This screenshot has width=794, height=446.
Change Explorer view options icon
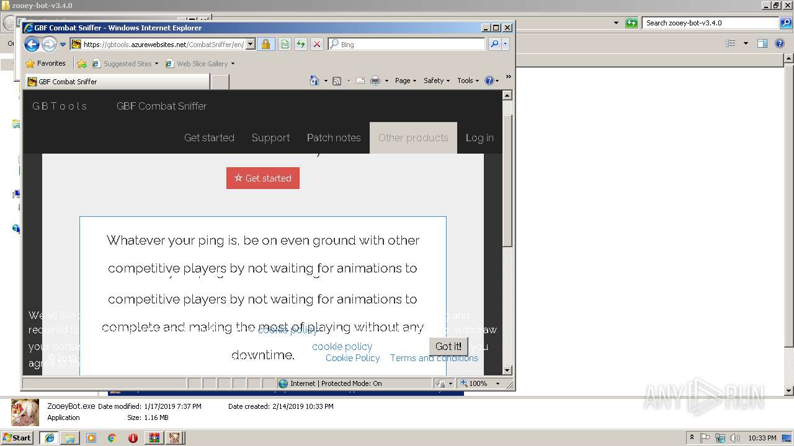pyautogui.click(x=731, y=43)
